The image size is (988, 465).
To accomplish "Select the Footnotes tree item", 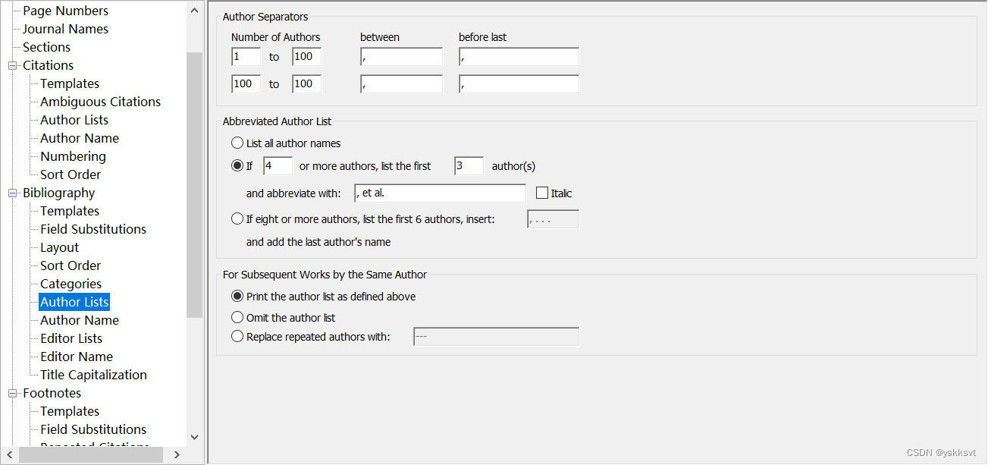I will click(x=52, y=393).
